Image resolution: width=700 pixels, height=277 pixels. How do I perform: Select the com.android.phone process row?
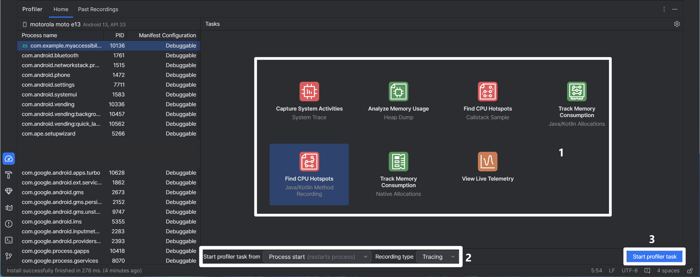pyautogui.click(x=109, y=75)
